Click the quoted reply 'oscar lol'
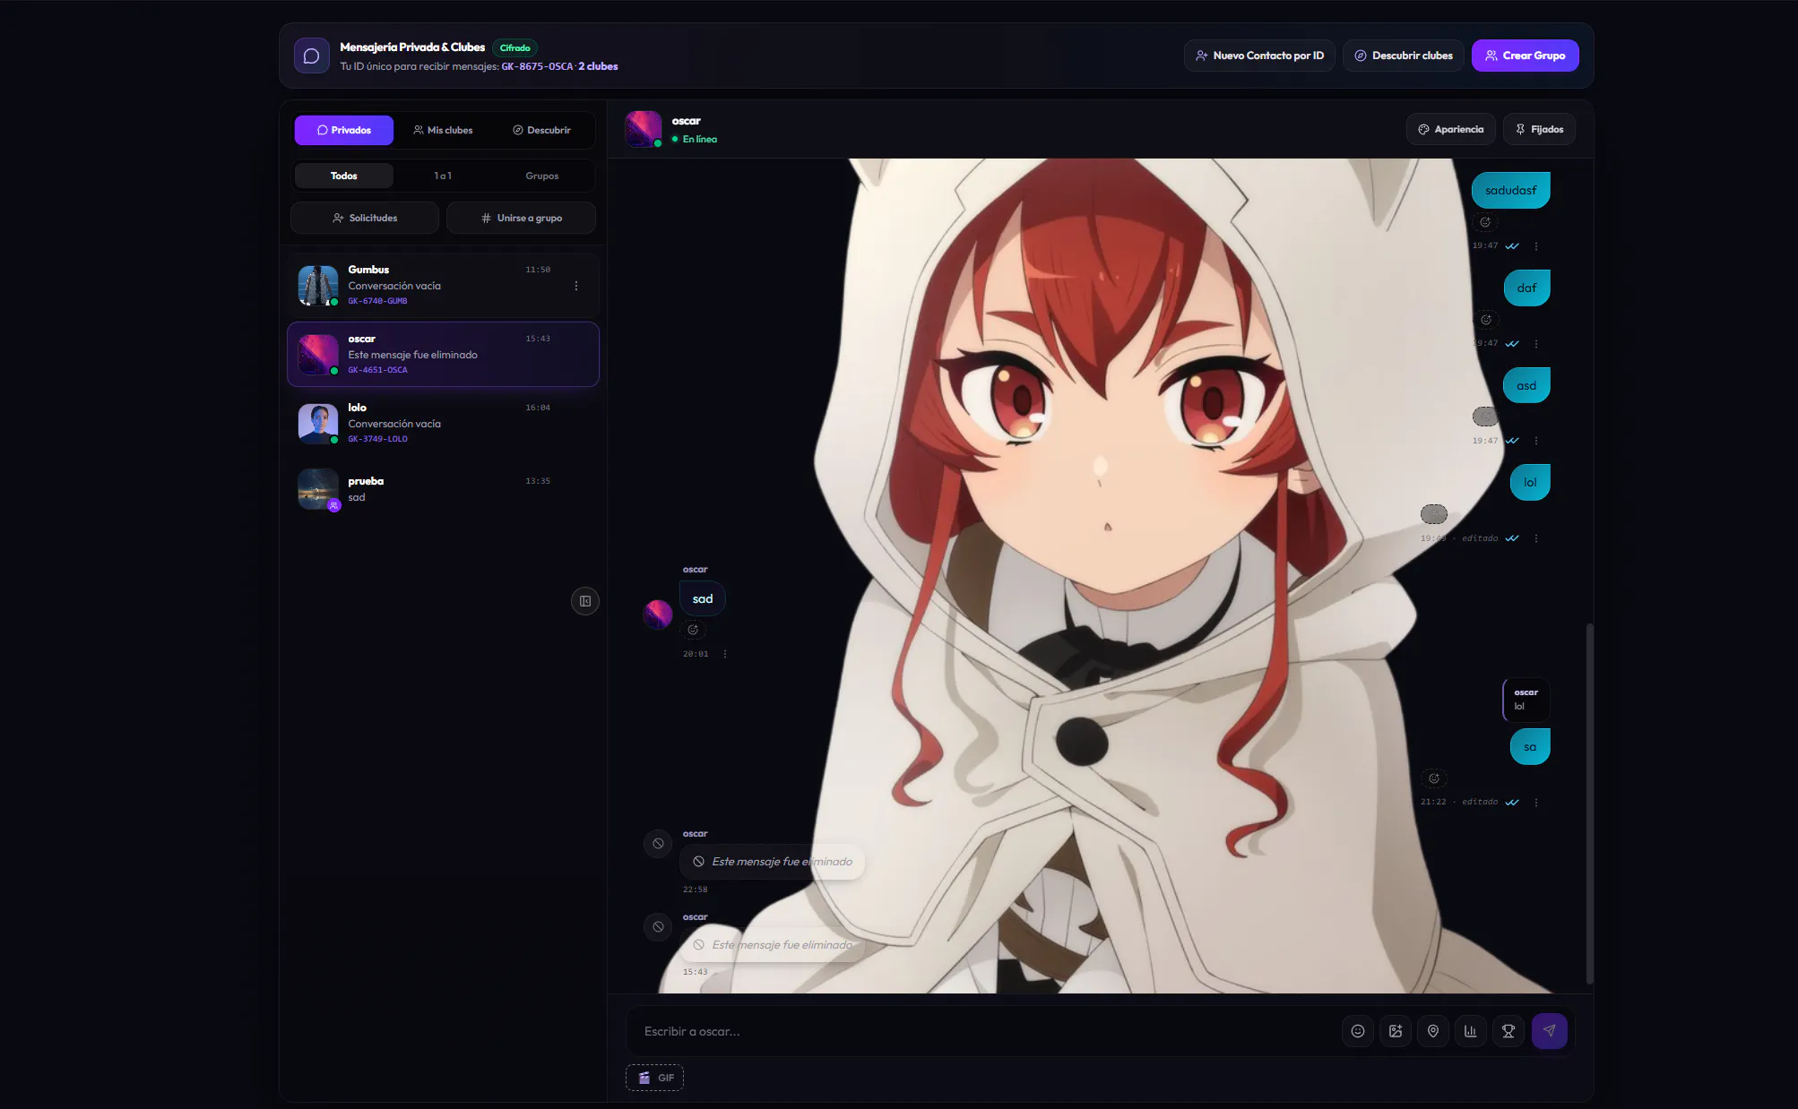The width and height of the screenshot is (1798, 1109). (1526, 700)
